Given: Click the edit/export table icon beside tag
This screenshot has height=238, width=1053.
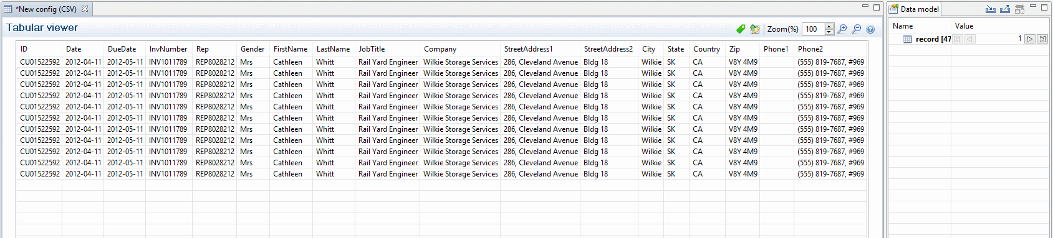Looking at the screenshot, I should (x=755, y=29).
